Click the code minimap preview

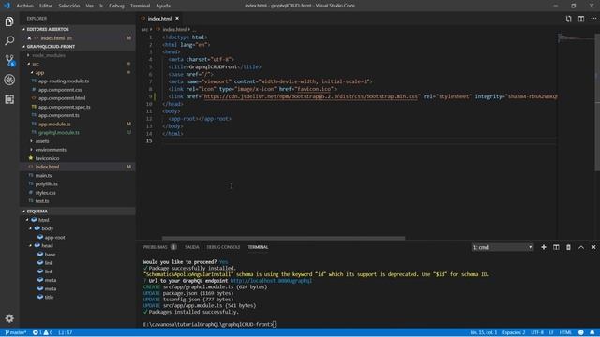[575, 37]
